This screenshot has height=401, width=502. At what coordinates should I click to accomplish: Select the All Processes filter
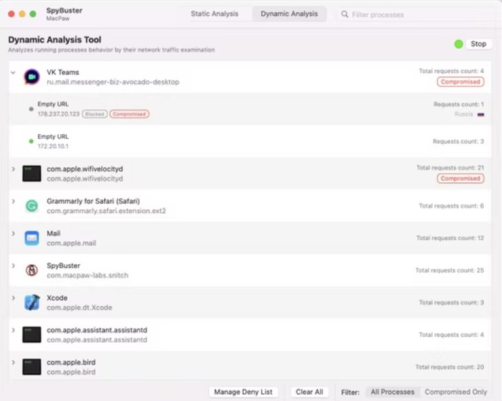pos(392,392)
